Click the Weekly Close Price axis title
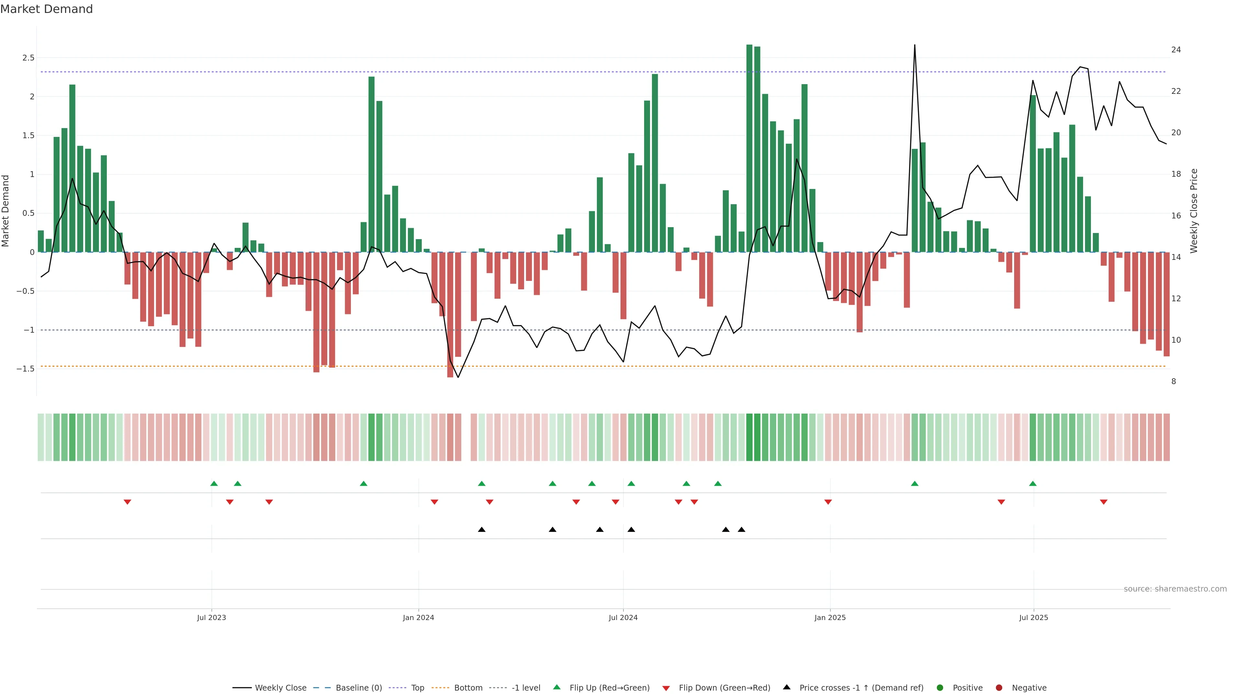The image size is (1243, 699). [x=1194, y=211]
